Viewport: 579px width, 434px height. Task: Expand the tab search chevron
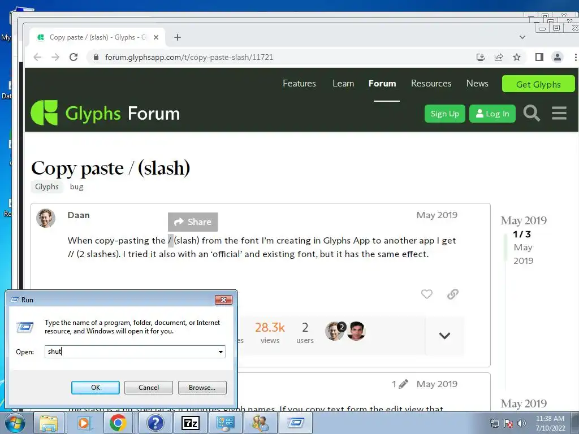click(522, 37)
